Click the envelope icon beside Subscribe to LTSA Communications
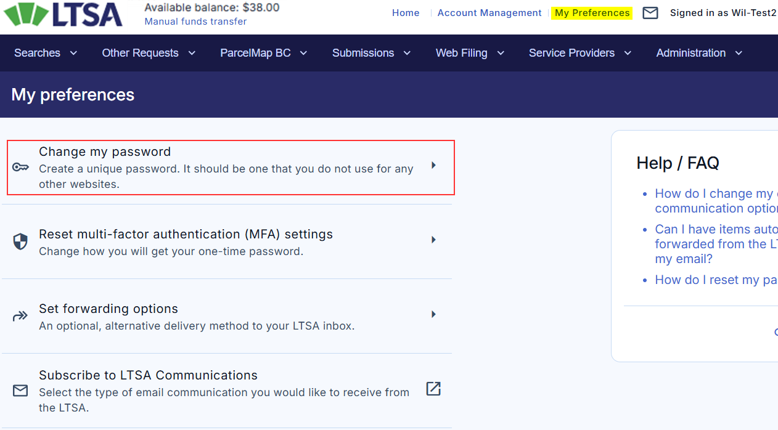This screenshot has width=778, height=430. (x=20, y=391)
